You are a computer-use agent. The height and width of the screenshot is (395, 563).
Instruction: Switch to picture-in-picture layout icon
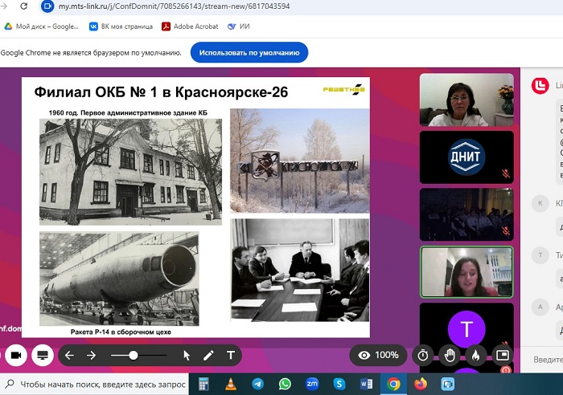click(502, 355)
